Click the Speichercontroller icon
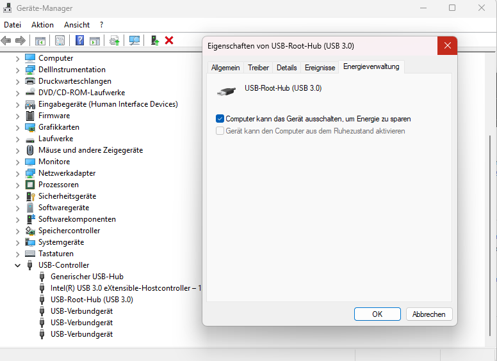The width and height of the screenshot is (497, 361). click(x=30, y=231)
